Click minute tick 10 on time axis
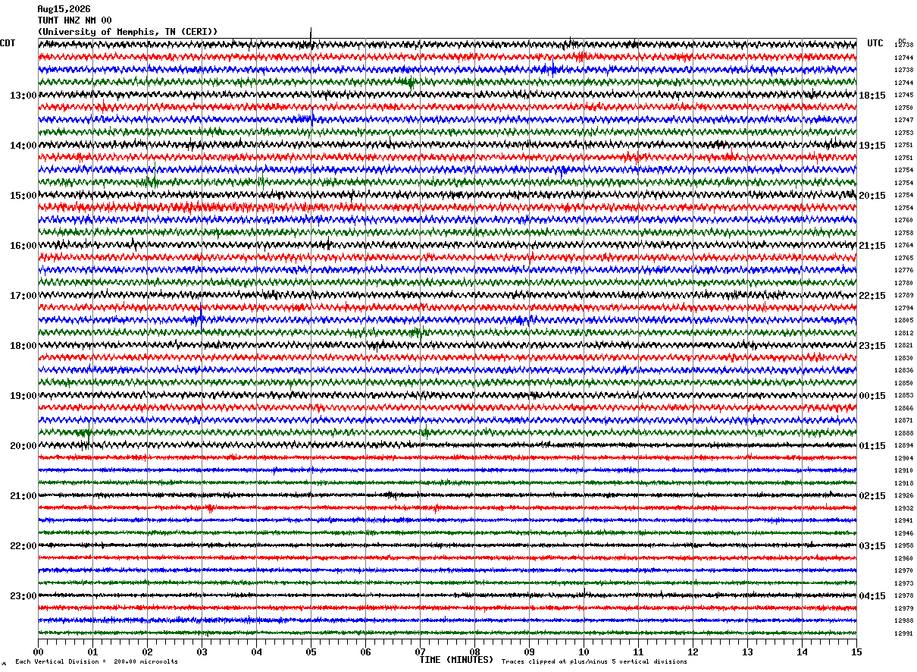Screen dimensions: 917x672 (584, 652)
